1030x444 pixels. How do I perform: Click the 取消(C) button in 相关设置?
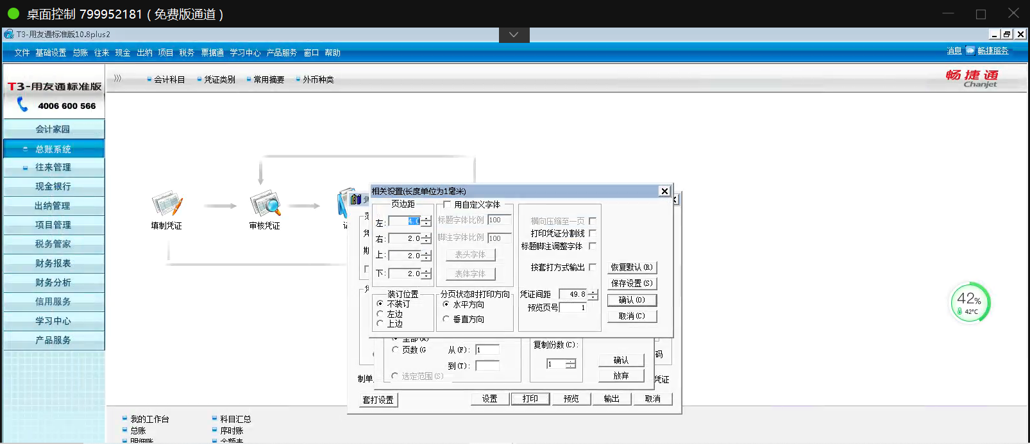click(x=632, y=316)
